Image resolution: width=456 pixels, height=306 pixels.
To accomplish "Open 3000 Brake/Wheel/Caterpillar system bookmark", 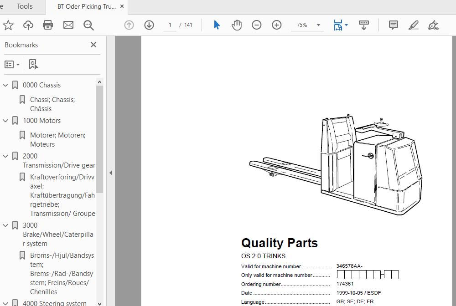I will pos(58,235).
